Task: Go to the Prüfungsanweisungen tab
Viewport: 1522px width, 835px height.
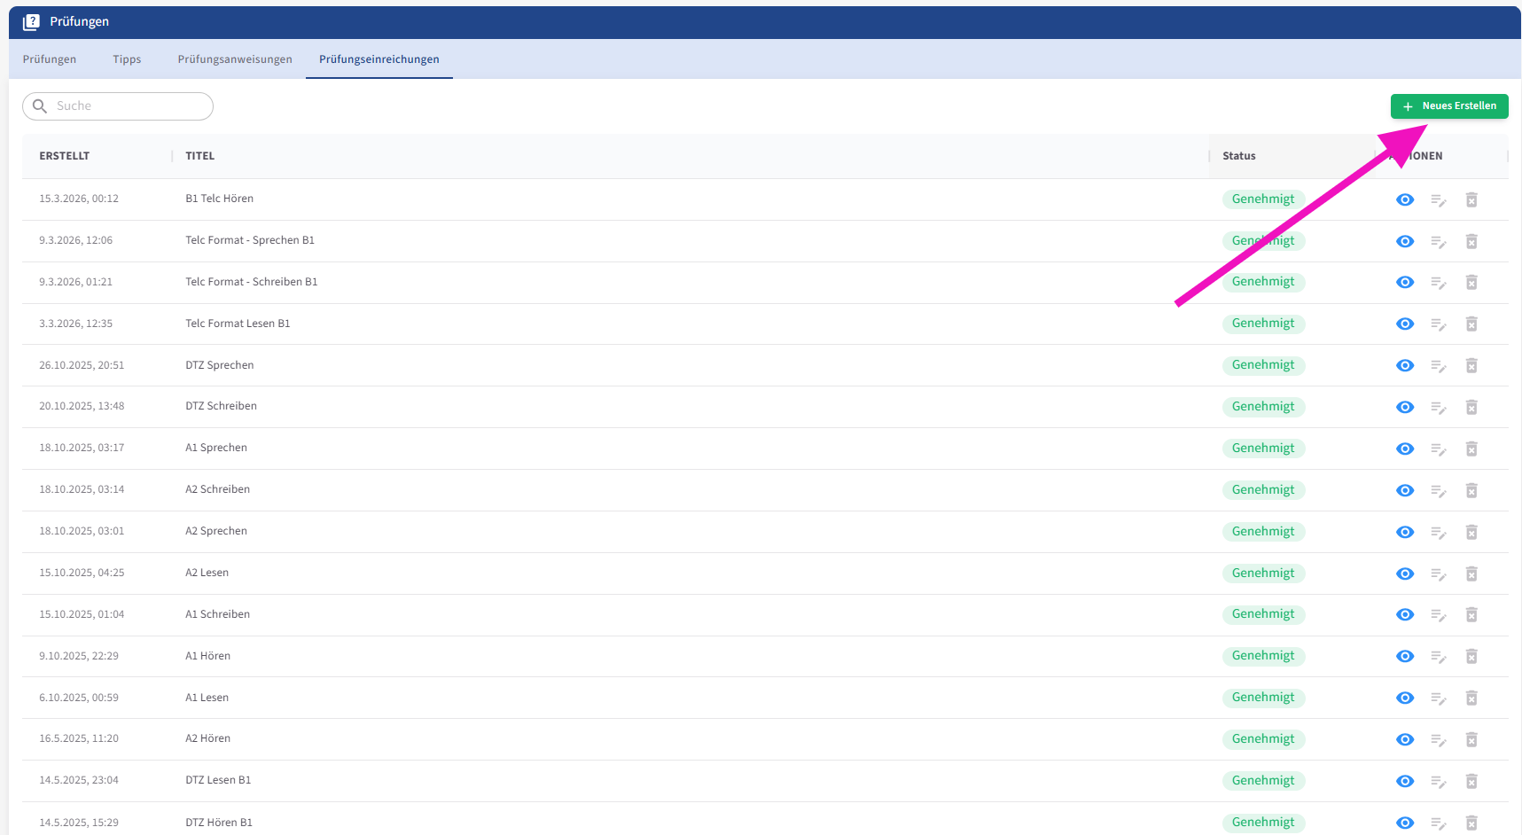Action: (x=235, y=59)
